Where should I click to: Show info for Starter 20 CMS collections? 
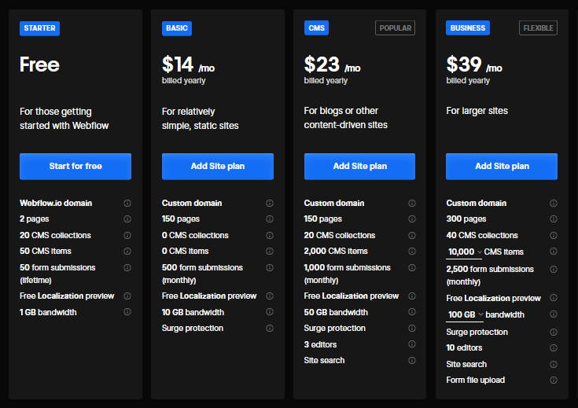127,235
